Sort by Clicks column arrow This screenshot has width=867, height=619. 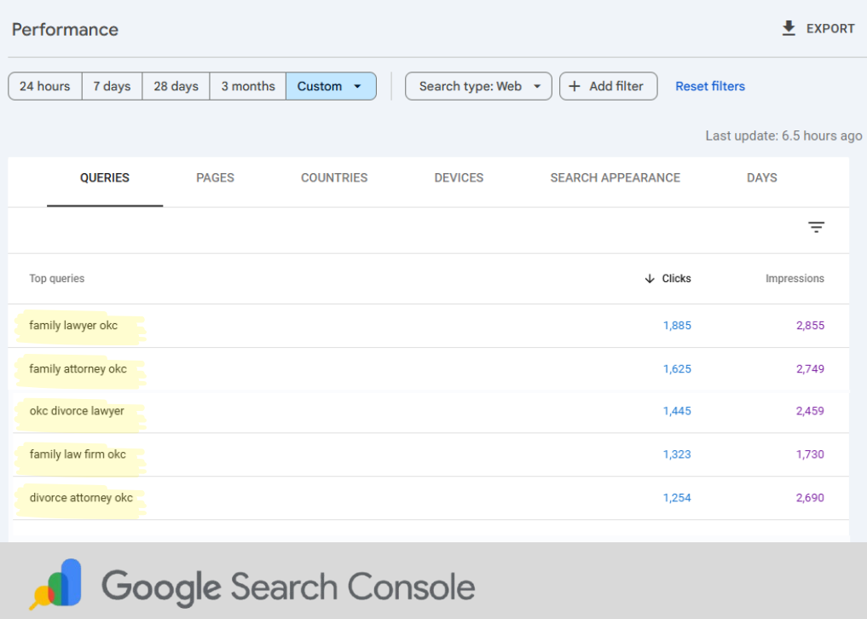click(x=650, y=279)
